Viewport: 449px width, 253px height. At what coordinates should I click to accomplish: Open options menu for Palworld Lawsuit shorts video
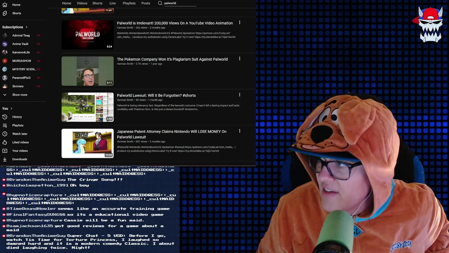click(240, 95)
